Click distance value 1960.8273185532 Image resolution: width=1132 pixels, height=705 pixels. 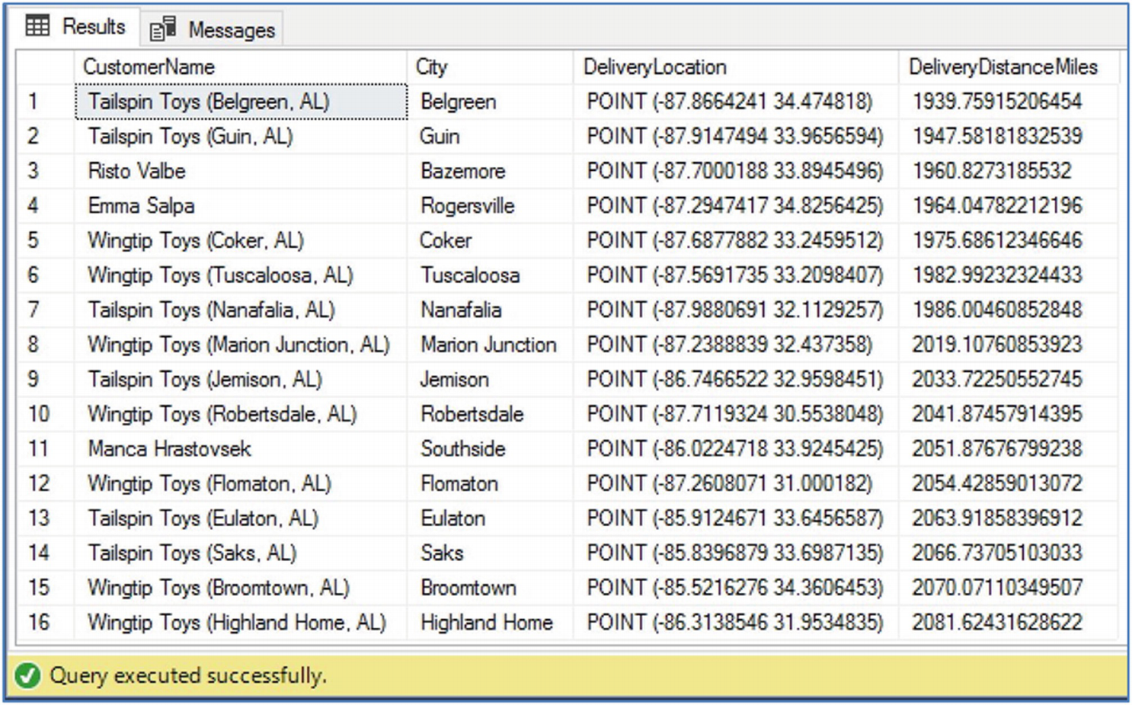coord(991,171)
